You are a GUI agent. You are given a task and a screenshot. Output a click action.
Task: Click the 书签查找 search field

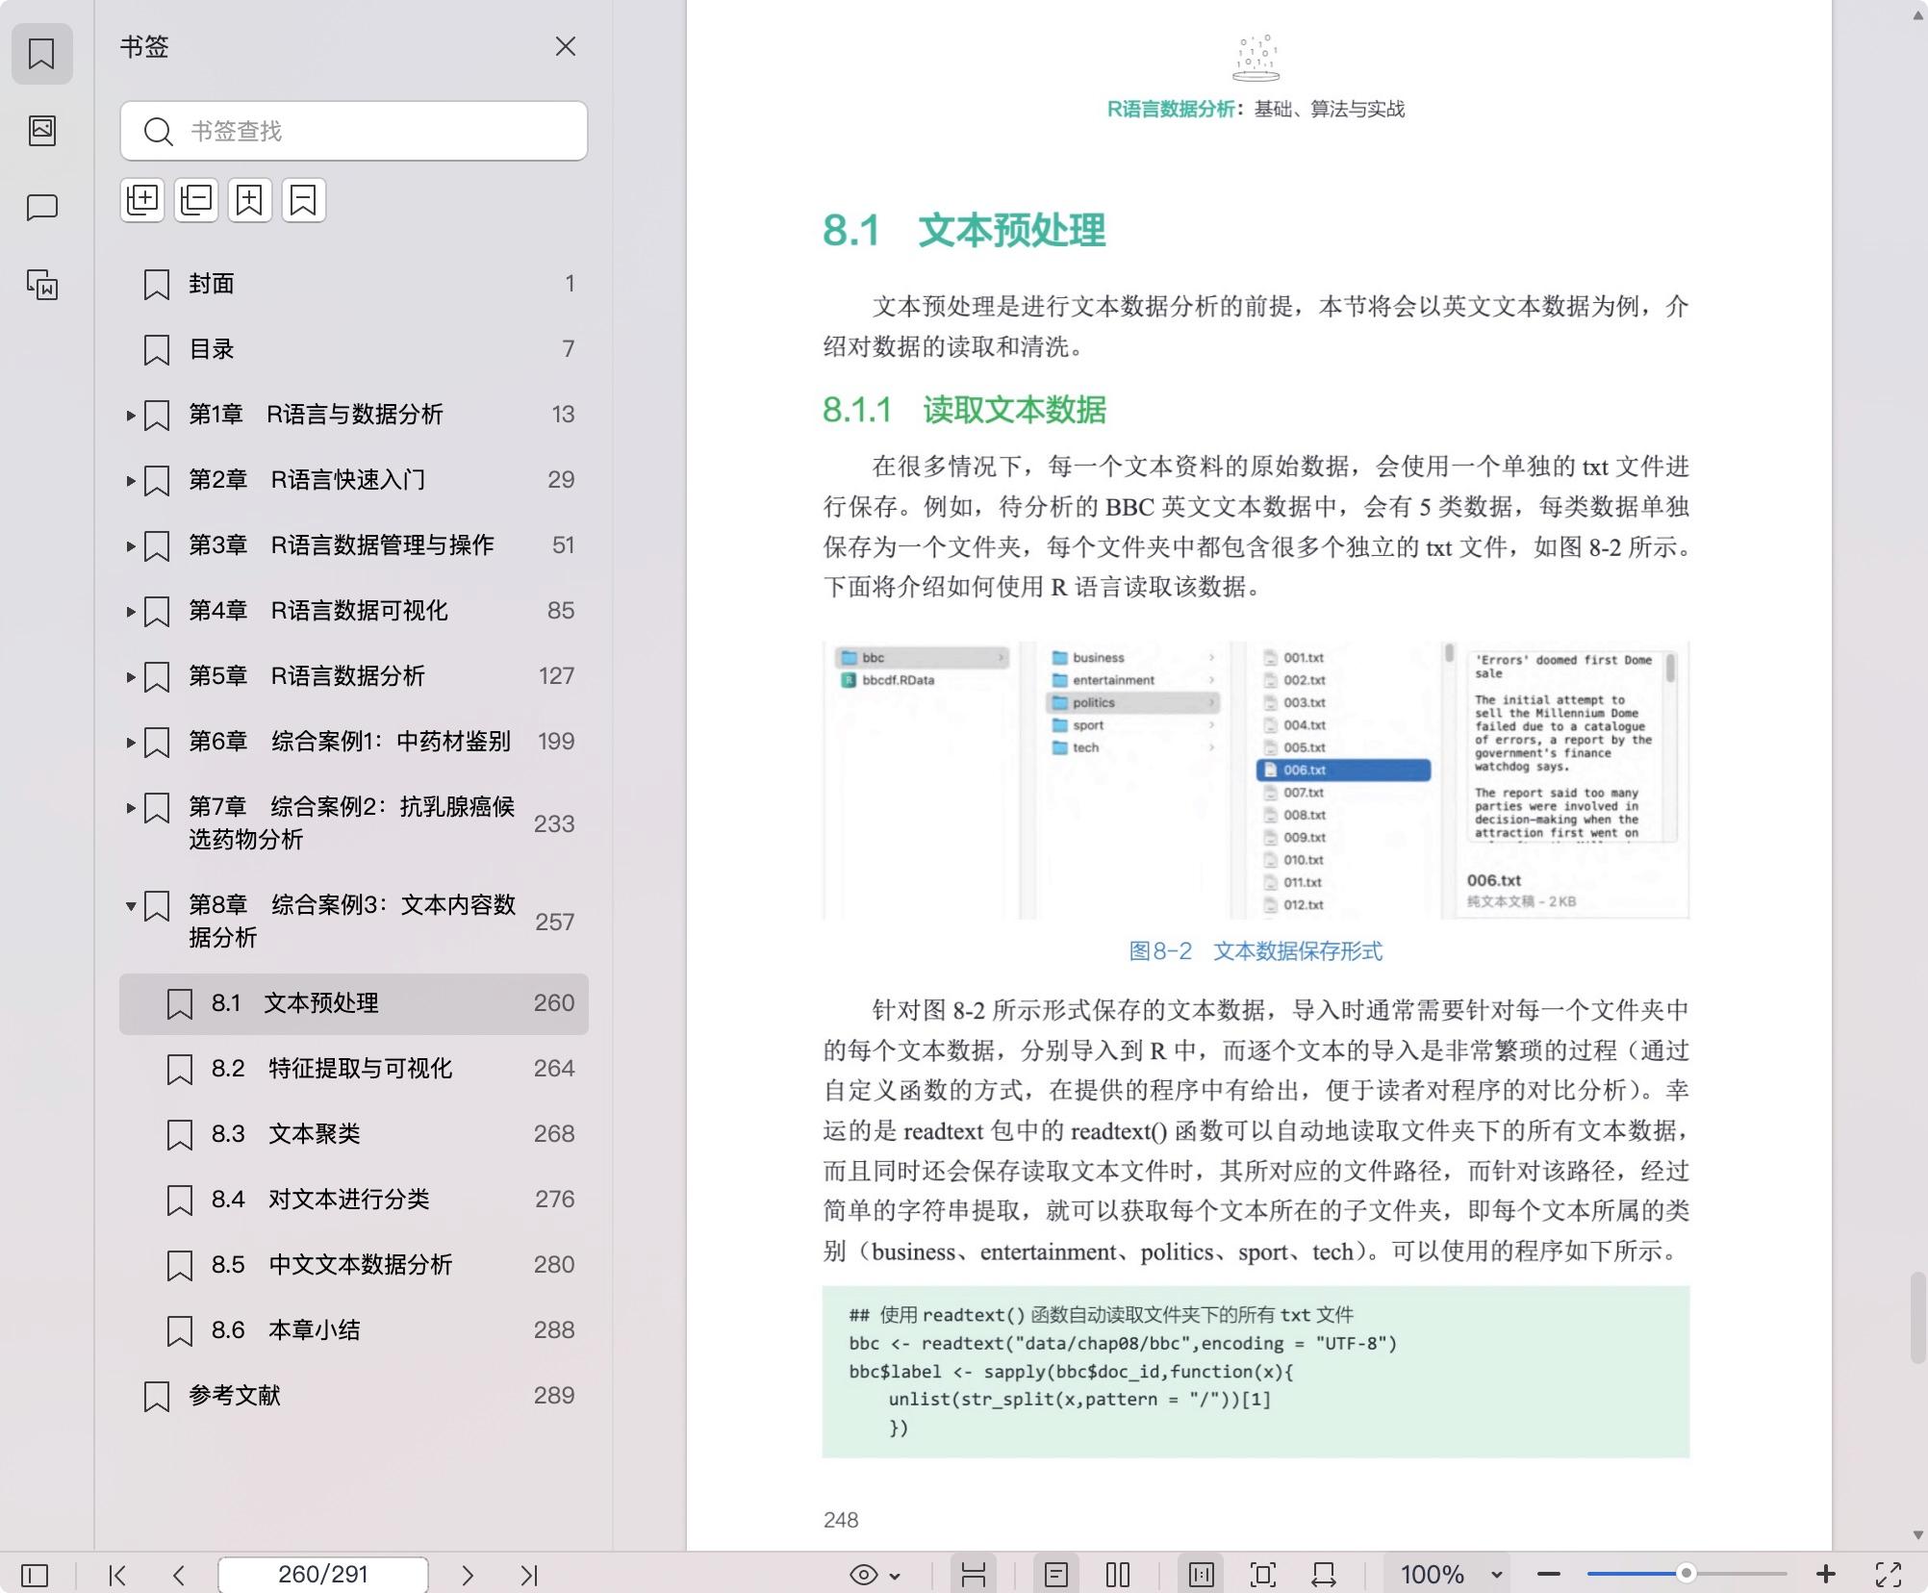(354, 131)
